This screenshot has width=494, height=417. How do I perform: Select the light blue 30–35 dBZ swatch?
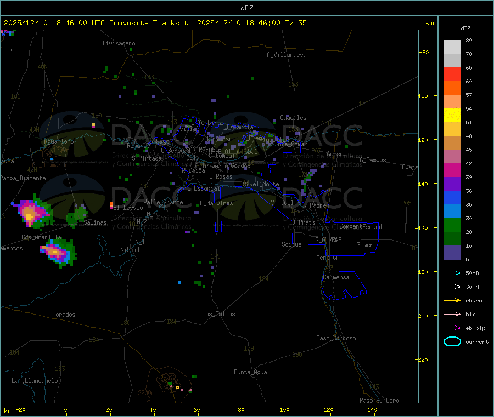(x=452, y=212)
